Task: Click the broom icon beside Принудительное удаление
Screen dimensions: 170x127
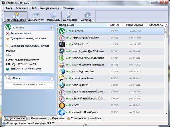Action: 8,39
